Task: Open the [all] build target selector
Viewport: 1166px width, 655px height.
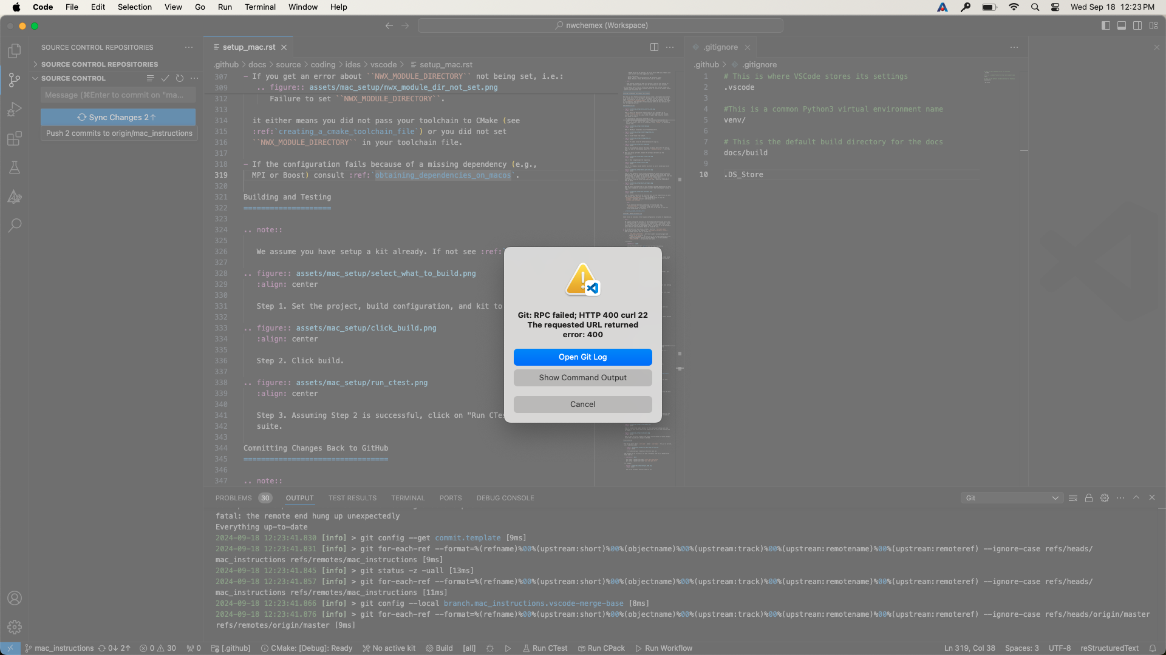Action: click(x=469, y=648)
